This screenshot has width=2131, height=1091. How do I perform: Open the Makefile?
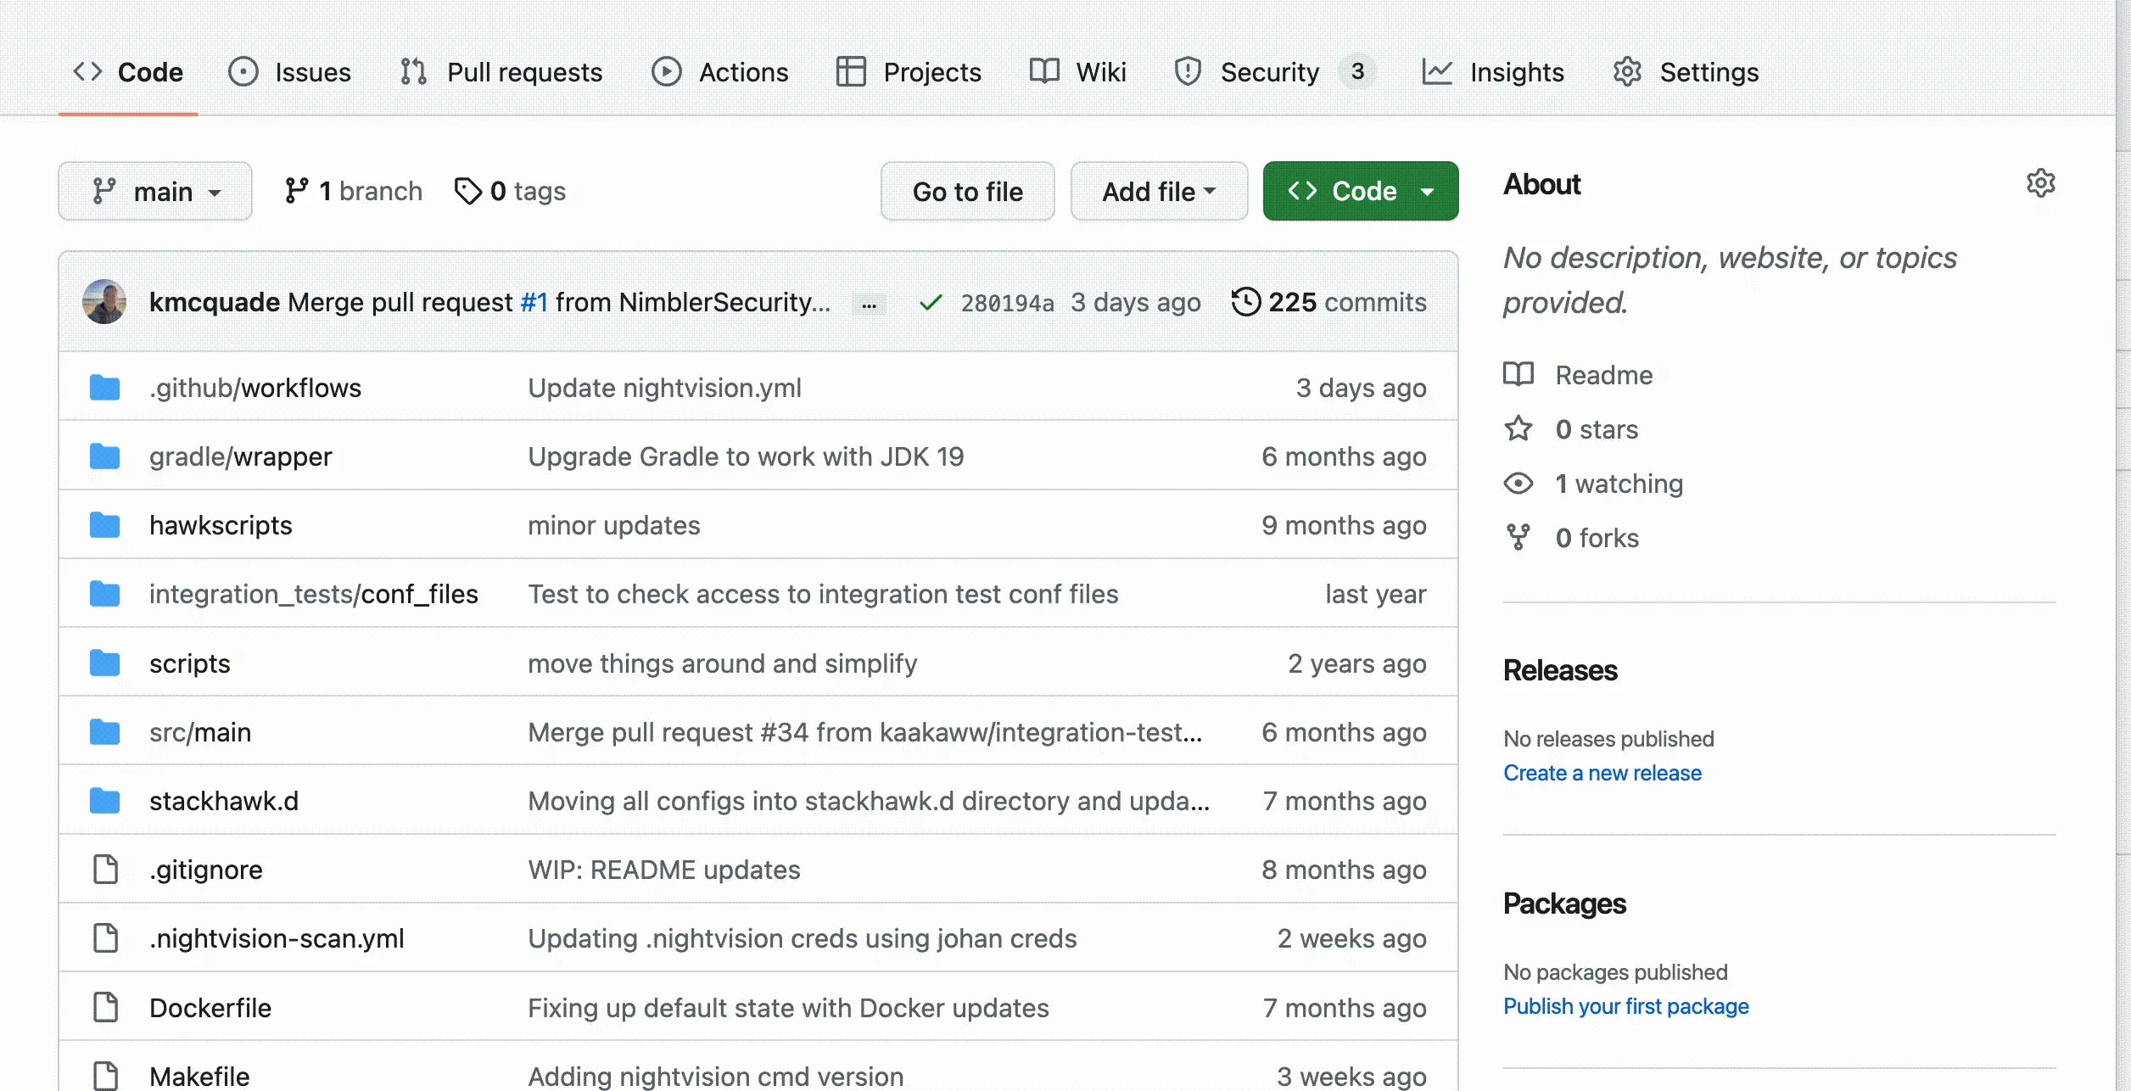pyautogui.click(x=199, y=1076)
